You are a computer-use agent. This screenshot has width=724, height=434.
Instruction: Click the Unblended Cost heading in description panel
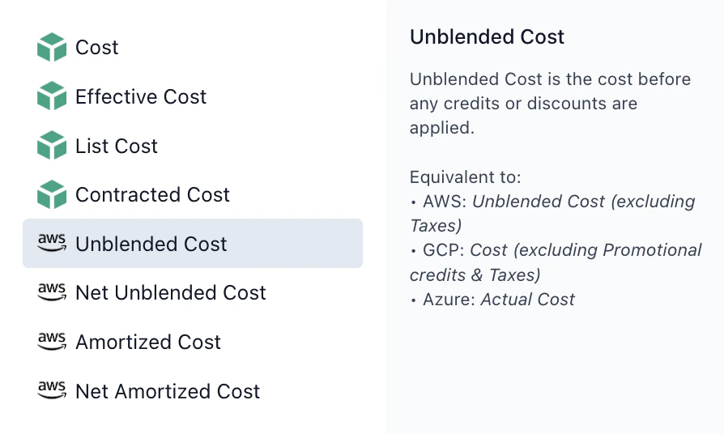pos(488,36)
